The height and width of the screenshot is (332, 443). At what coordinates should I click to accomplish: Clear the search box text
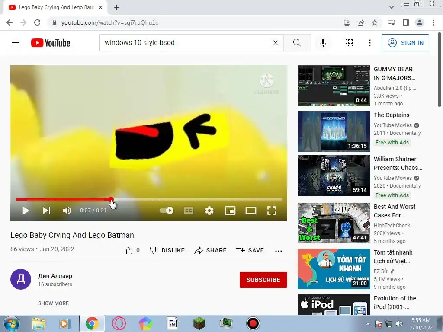click(276, 43)
